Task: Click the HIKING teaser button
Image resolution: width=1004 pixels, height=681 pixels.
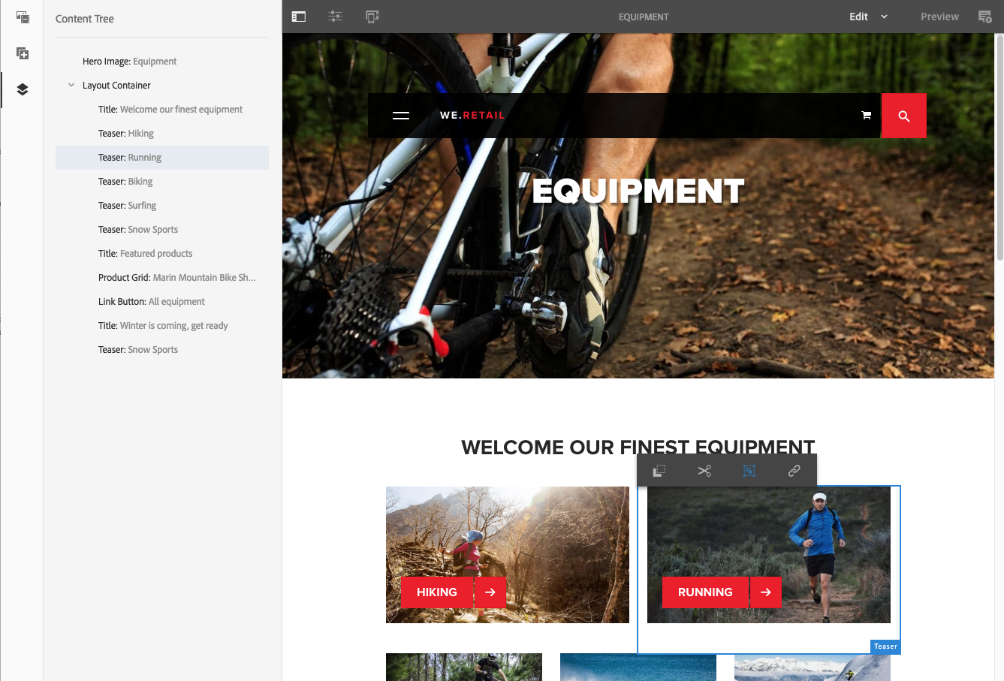Action: coord(437,592)
